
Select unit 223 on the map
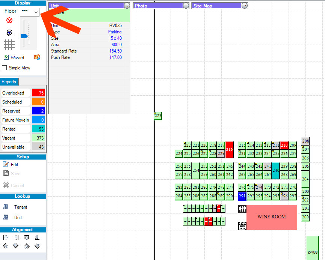point(158,116)
